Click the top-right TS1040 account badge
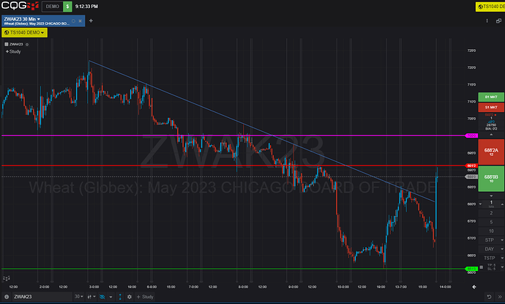 490,7
